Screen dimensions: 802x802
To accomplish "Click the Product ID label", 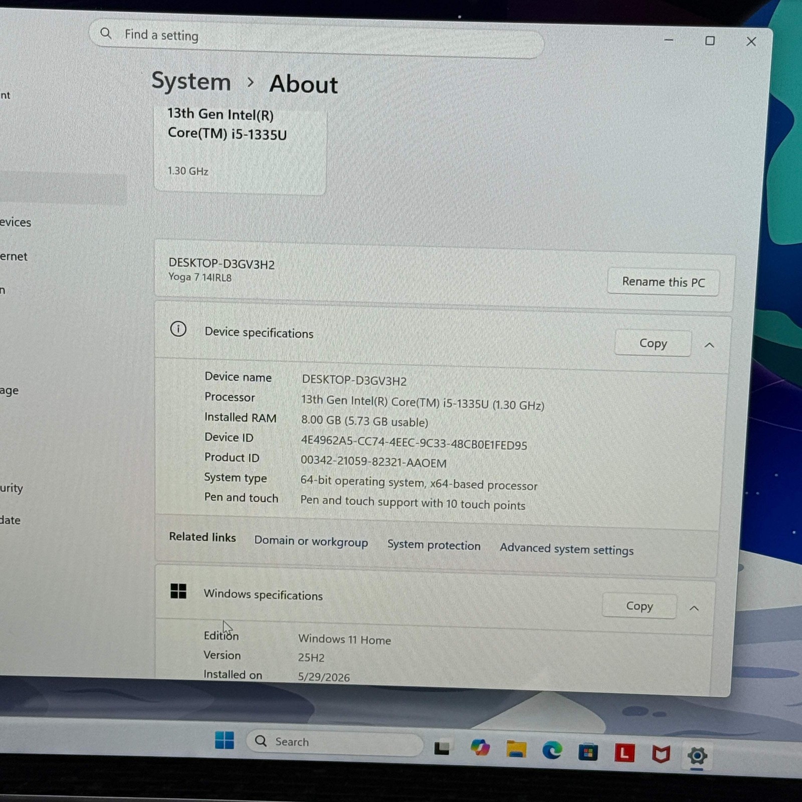I will pyautogui.click(x=232, y=457).
